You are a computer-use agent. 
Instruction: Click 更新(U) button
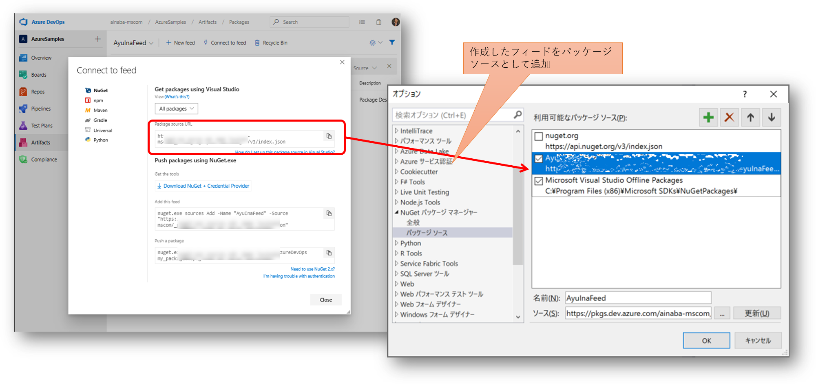[x=757, y=313]
